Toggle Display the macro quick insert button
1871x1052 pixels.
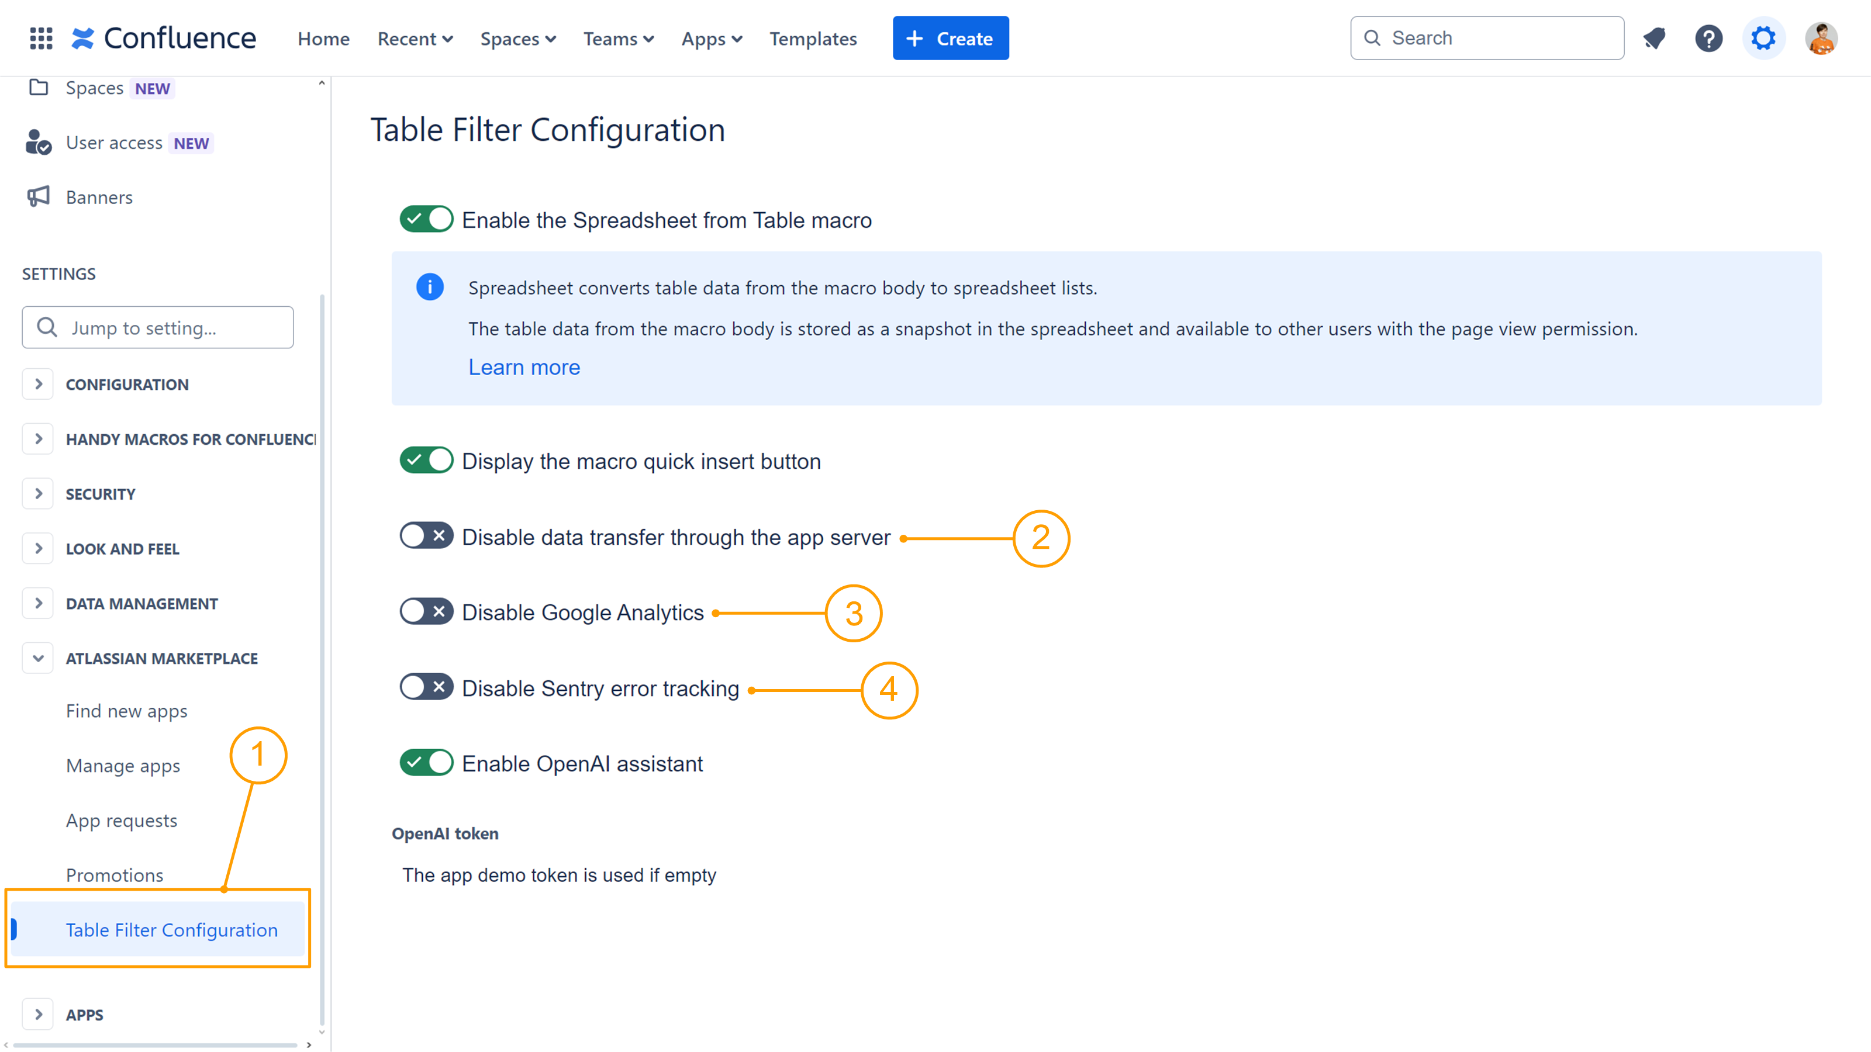(x=426, y=461)
